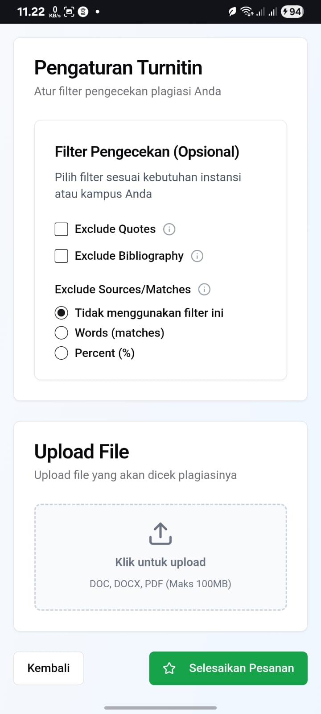Check the Exclude Bibliography checkbox
This screenshot has height=714, width=321.
[62, 256]
